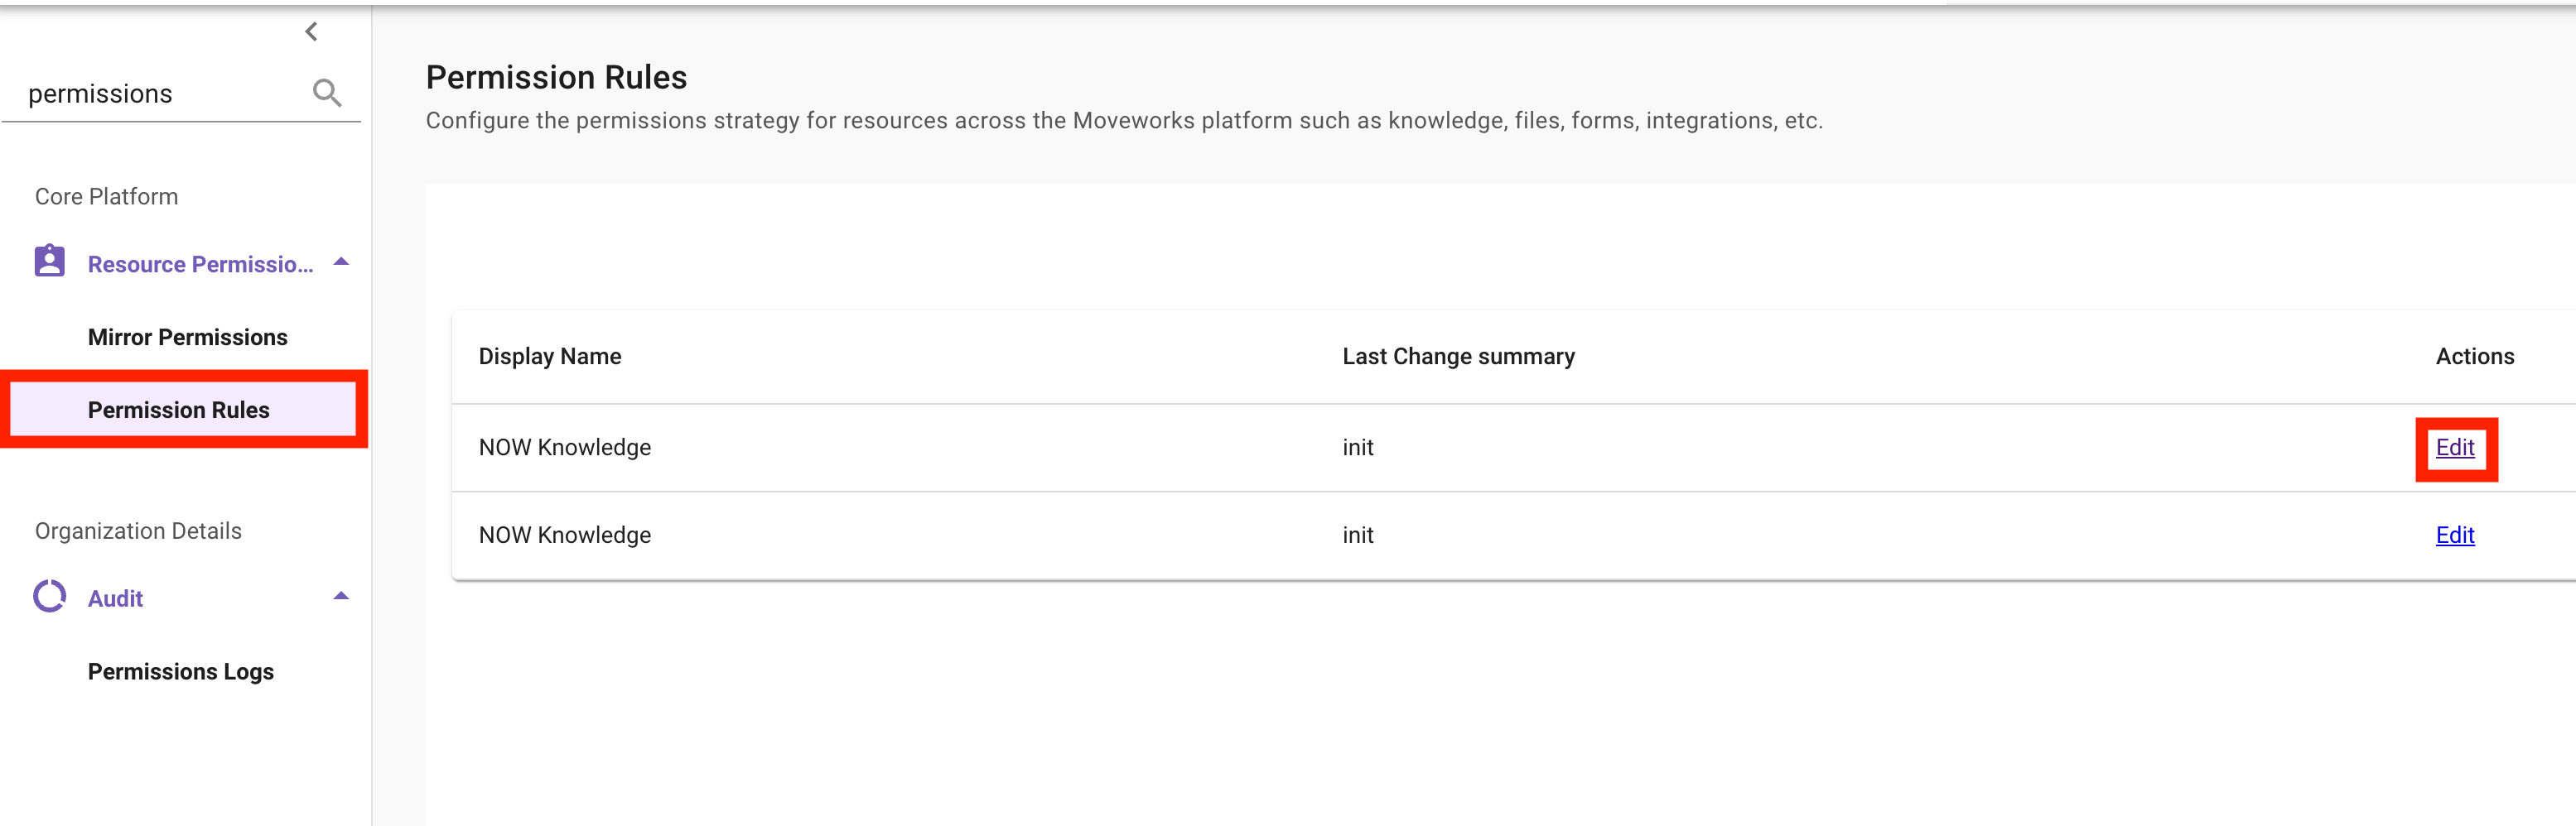The width and height of the screenshot is (2576, 826).
Task: Collapse the Resource Permissions section arrow
Action: point(341,262)
